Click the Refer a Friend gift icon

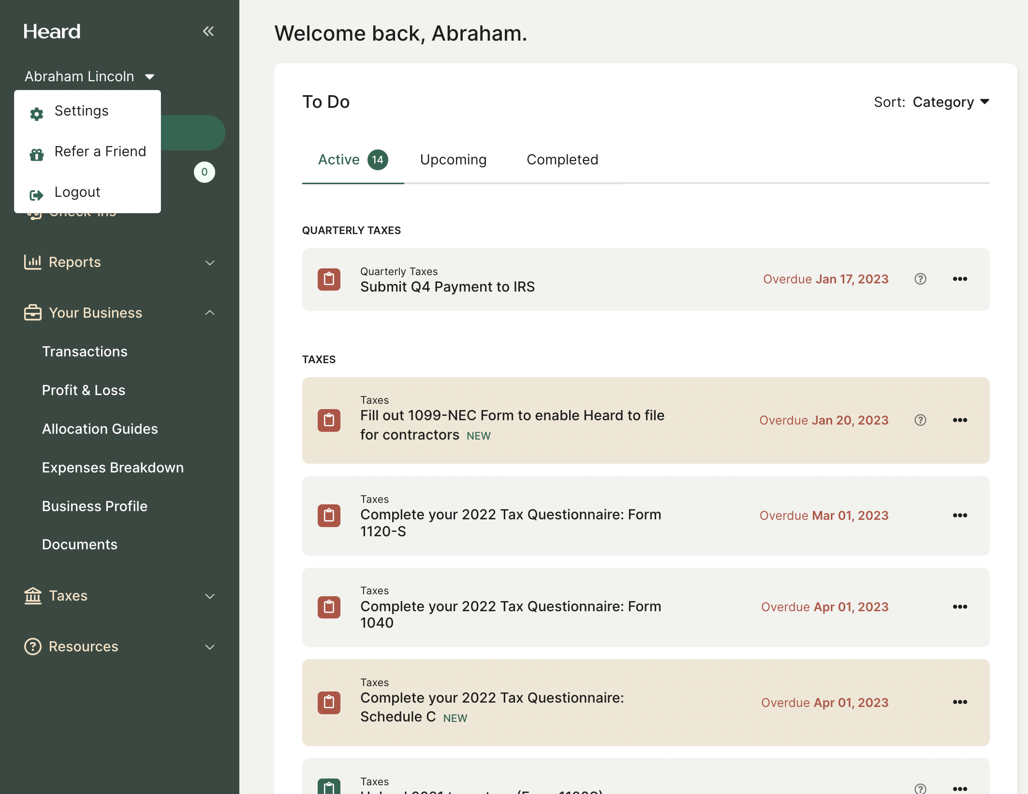pyautogui.click(x=37, y=154)
